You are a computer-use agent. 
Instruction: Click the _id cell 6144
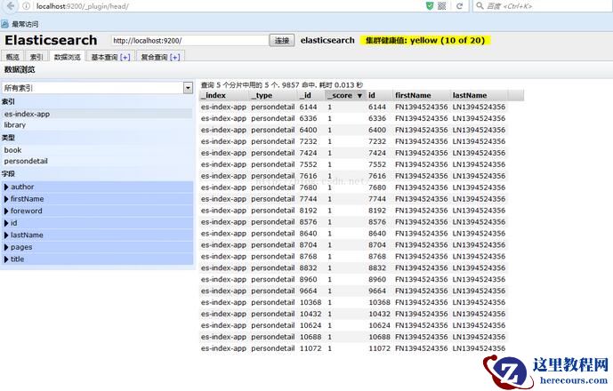[308, 107]
